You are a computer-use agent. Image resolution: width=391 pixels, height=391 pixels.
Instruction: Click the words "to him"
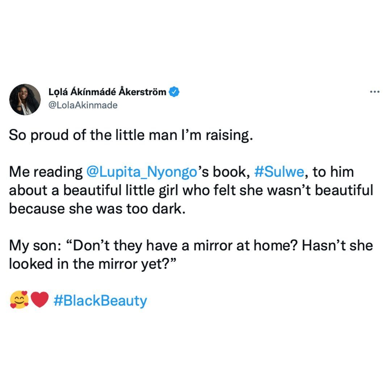pos(333,172)
